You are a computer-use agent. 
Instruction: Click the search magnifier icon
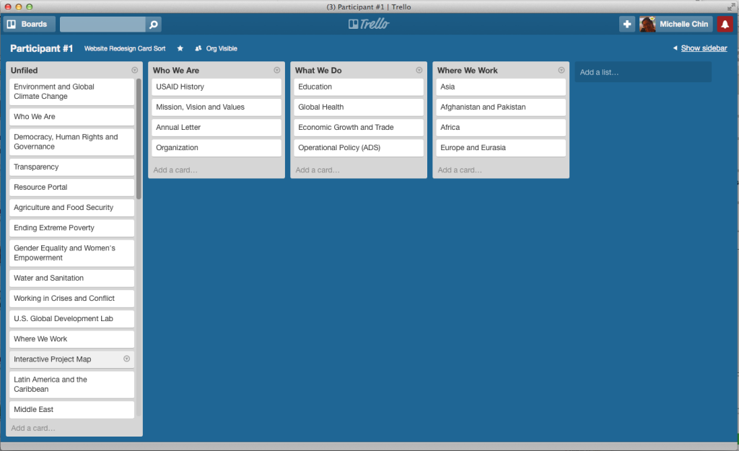coord(154,24)
